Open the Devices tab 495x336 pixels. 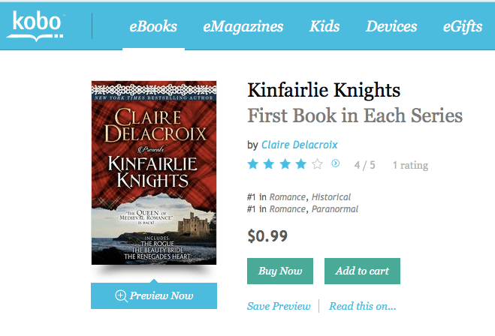click(x=391, y=27)
